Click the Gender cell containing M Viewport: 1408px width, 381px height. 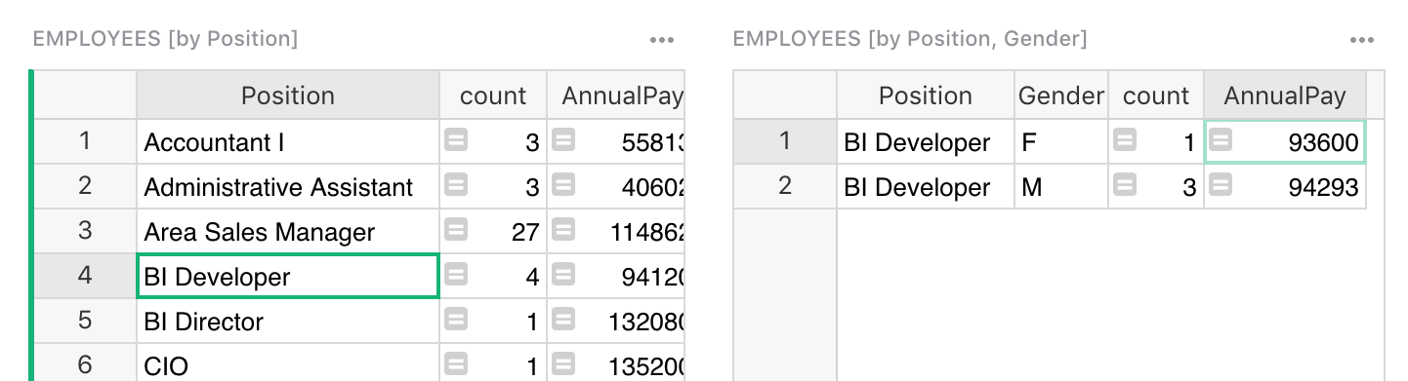point(1061,187)
